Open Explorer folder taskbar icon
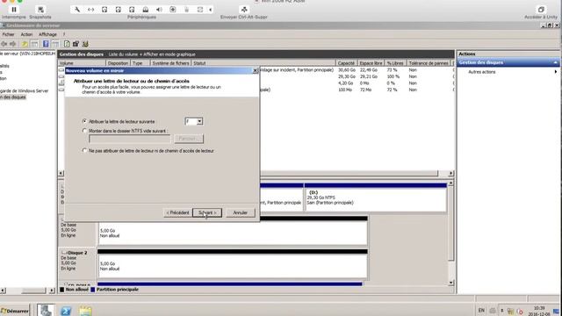Screen dimensions: 562x316 pos(85,311)
